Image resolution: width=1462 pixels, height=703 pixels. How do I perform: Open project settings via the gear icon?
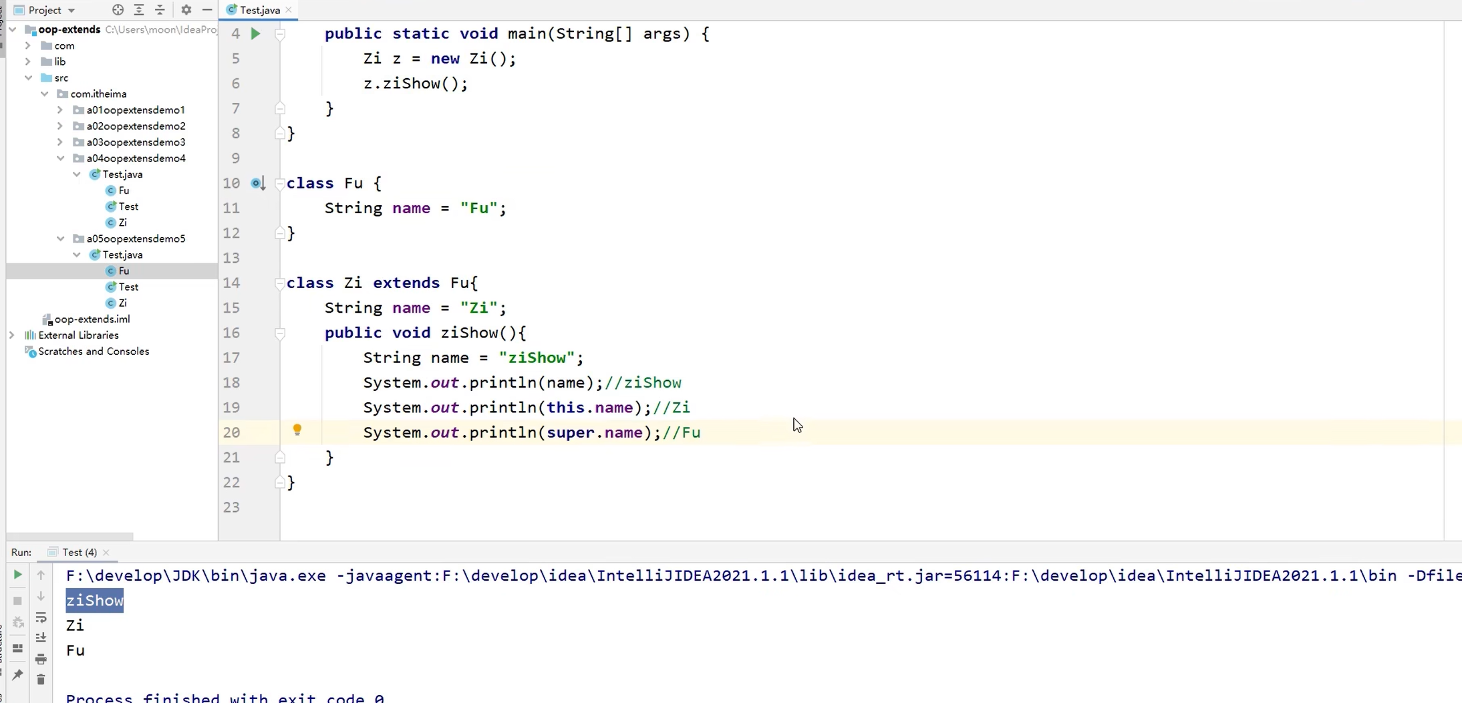coord(188,9)
